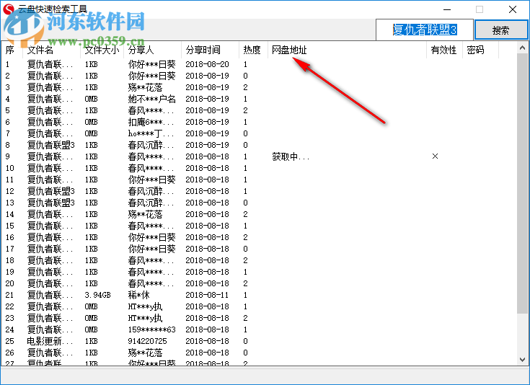This screenshot has width=530, height=385.
Task: Click sharer ho****丁... in row 7
Action: pos(151,133)
